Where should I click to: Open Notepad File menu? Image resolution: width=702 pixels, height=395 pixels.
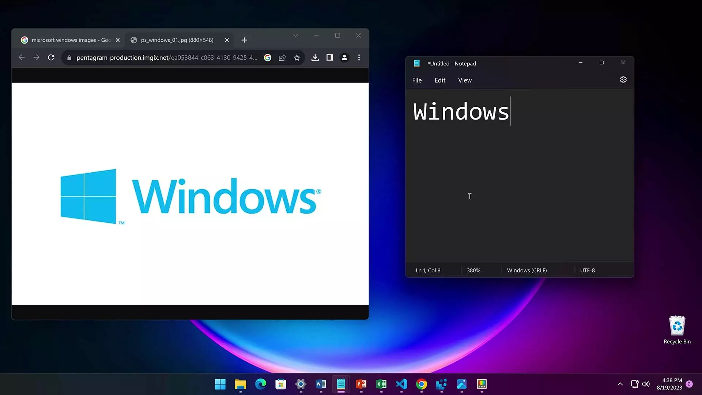pyautogui.click(x=417, y=80)
